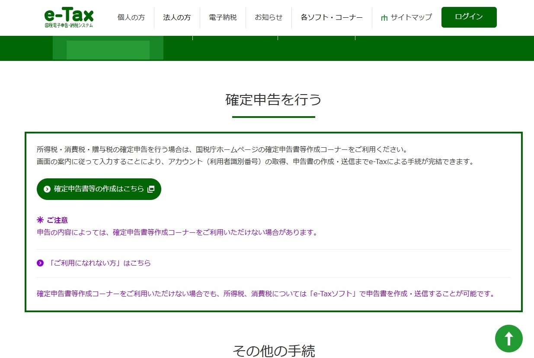Click the note starting 申告の内容によっては
534x358 pixels.
[177, 232]
